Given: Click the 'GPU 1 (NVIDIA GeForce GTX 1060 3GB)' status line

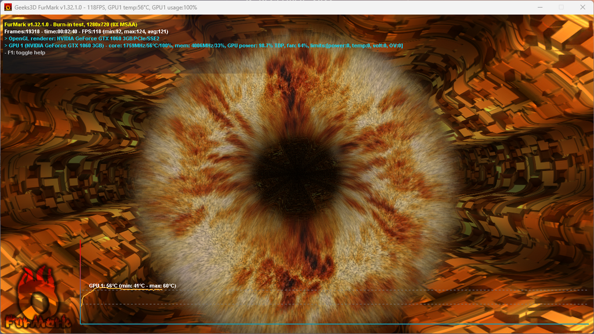Looking at the screenshot, I should 204,45.
